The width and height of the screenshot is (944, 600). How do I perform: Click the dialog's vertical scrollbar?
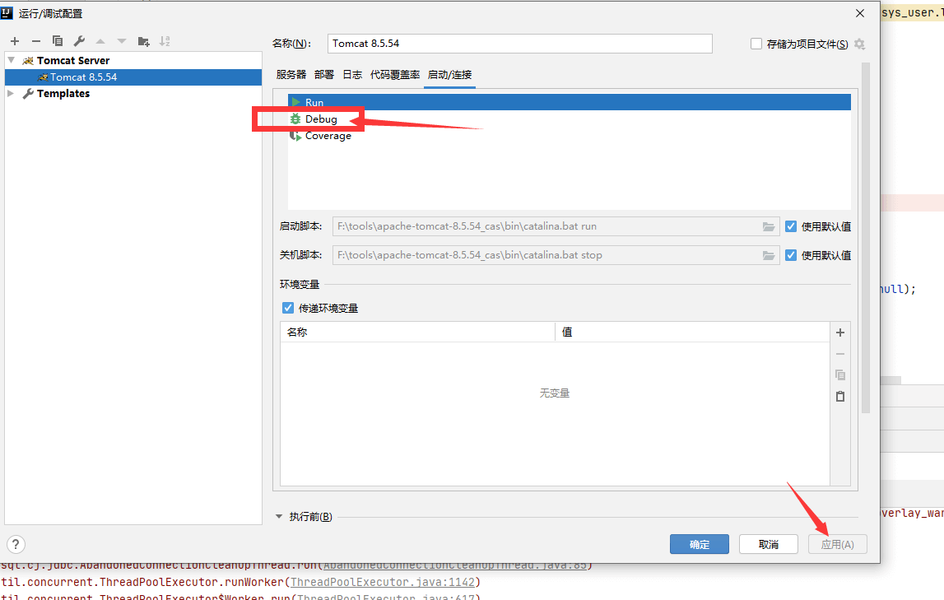866,238
